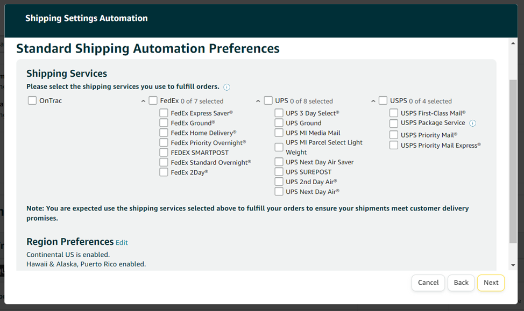
Task: Check FEDEX SMARTPOST option
Action: coord(164,153)
